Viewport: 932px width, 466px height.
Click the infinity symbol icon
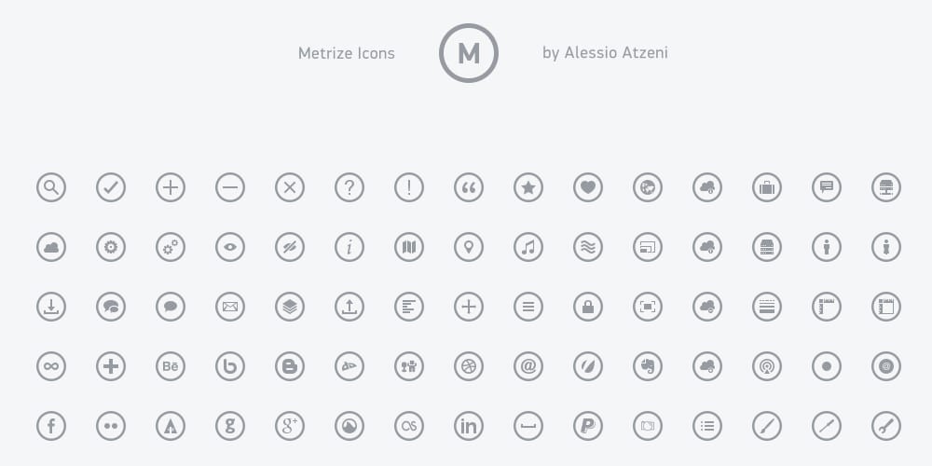pyautogui.click(x=51, y=366)
